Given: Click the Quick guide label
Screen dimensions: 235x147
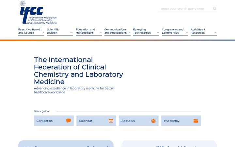Looking at the screenshot, I should (41, 111).
